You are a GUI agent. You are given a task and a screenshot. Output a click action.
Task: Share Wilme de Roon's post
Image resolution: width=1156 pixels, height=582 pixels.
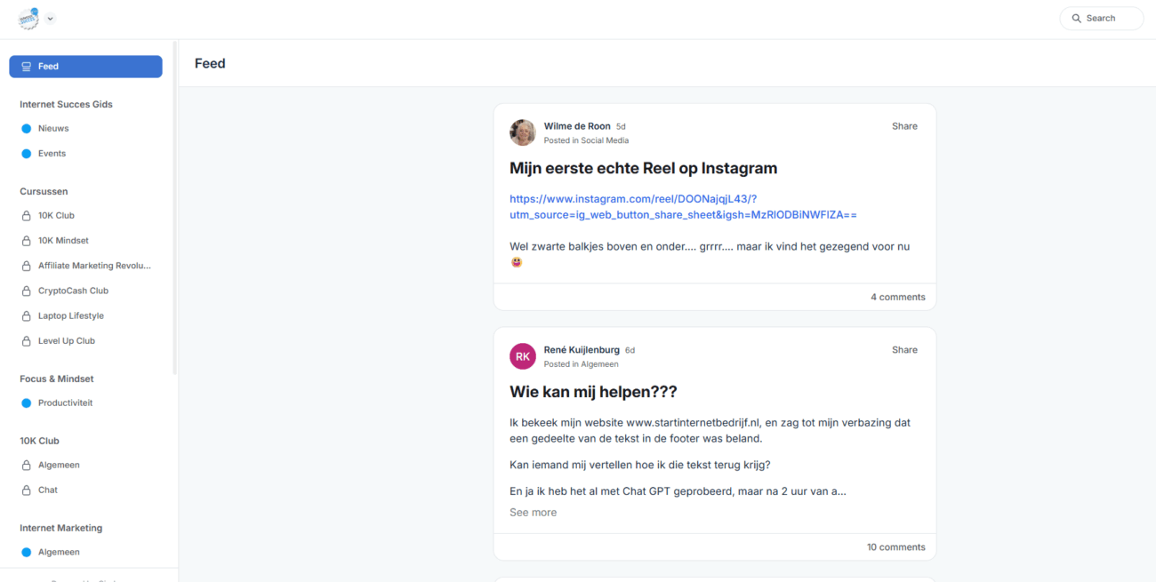point(904,126)
